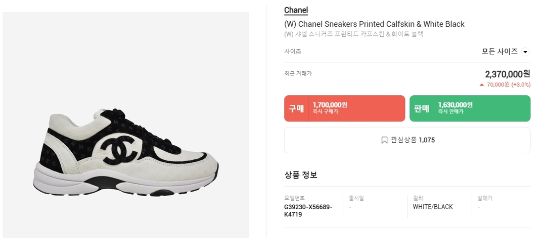Screen dimensions: 546x238
Task: Click the bookmark icon for 관심상품
Action: (x=384, y=140)
